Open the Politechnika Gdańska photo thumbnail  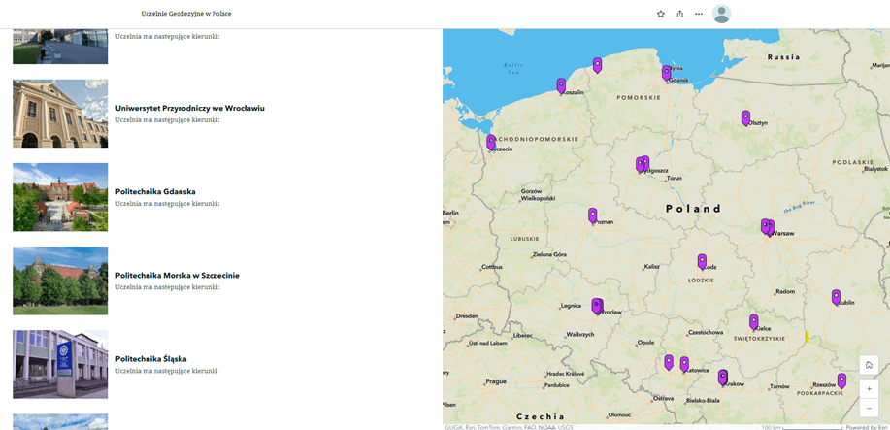[60, 197]
